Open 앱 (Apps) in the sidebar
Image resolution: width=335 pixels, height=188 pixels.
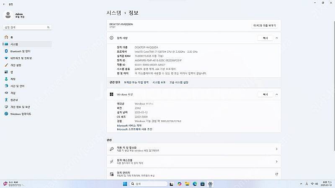coord(27,72)
